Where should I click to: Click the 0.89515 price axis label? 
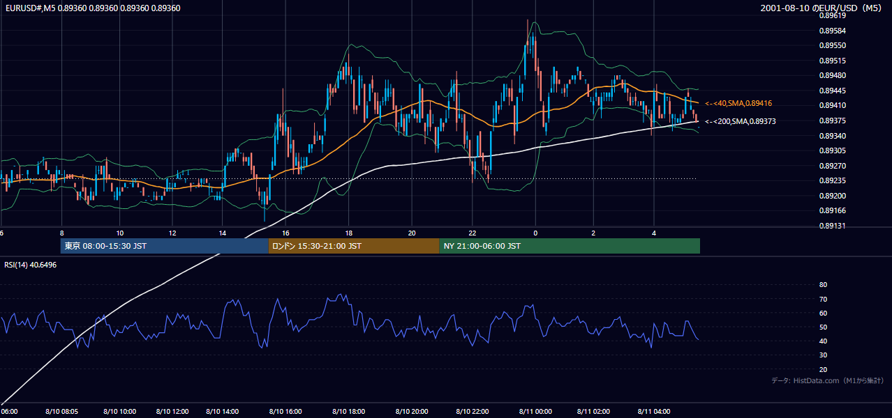[x=831, y=61]
